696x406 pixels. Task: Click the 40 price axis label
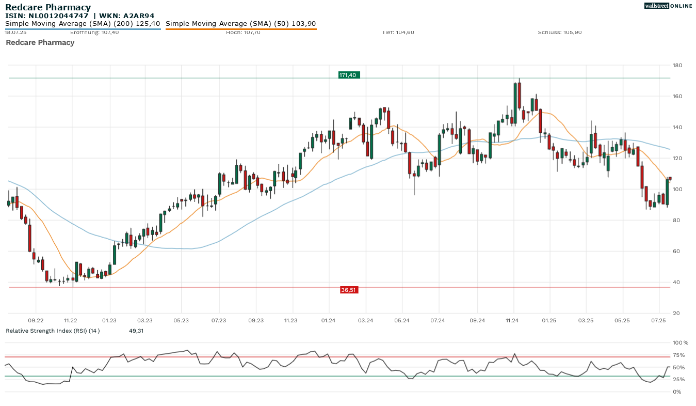[675, 283]
